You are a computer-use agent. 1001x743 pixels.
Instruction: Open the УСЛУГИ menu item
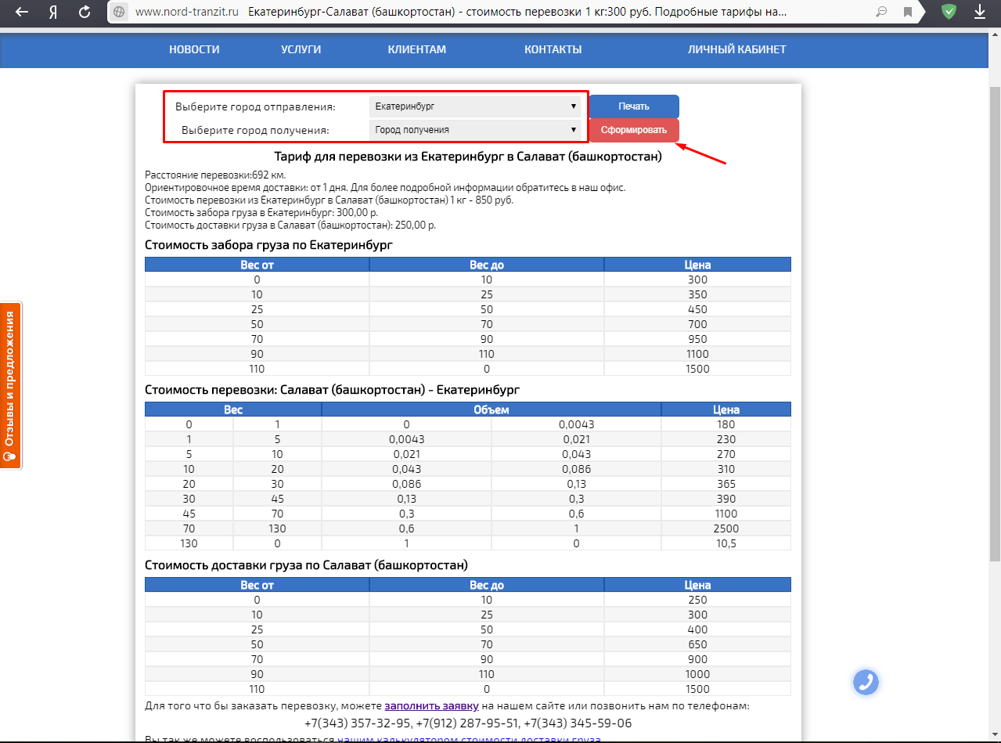(x=301, y=49)
